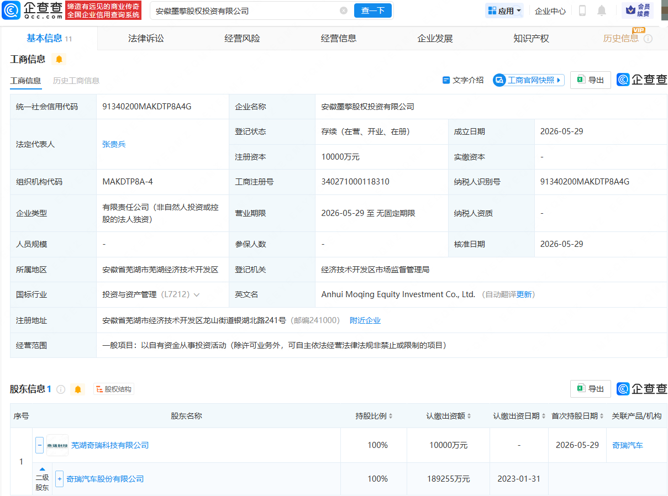The image size is (668, 496).
Task: Click the date 2023-01-31 in shareholder table
Action: [x=519, y=479]
